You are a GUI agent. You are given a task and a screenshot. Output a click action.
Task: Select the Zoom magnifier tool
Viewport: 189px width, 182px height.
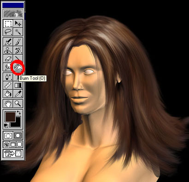click(x=18, y=104)
